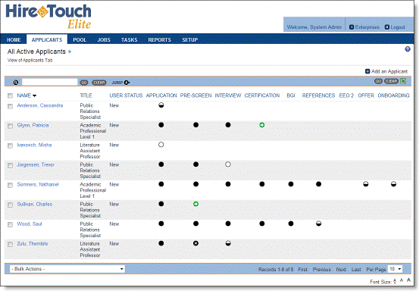
Task: Open the POOL tab
Action: tap(80, 40)
